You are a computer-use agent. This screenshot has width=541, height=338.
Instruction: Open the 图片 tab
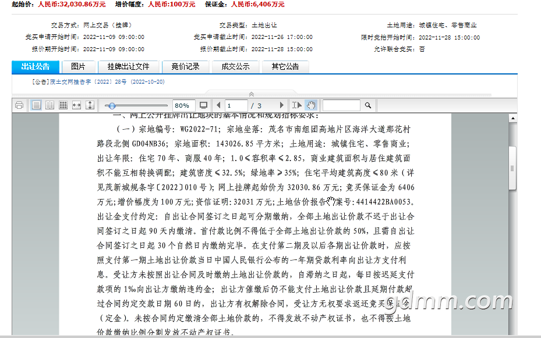point(78,66)
